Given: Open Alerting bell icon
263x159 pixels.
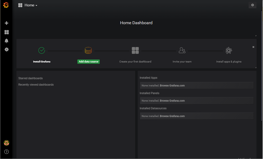Looking at the screenshot, I should [7, 41].
